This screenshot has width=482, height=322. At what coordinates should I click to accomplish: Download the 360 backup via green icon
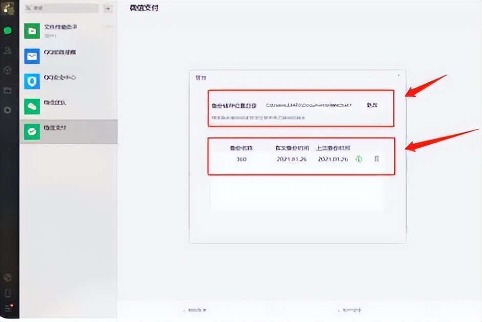click(359, 160)
